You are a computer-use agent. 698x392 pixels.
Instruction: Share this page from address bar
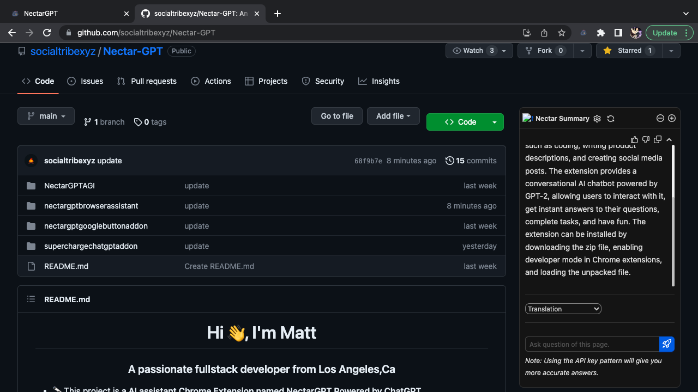[544, 33]
